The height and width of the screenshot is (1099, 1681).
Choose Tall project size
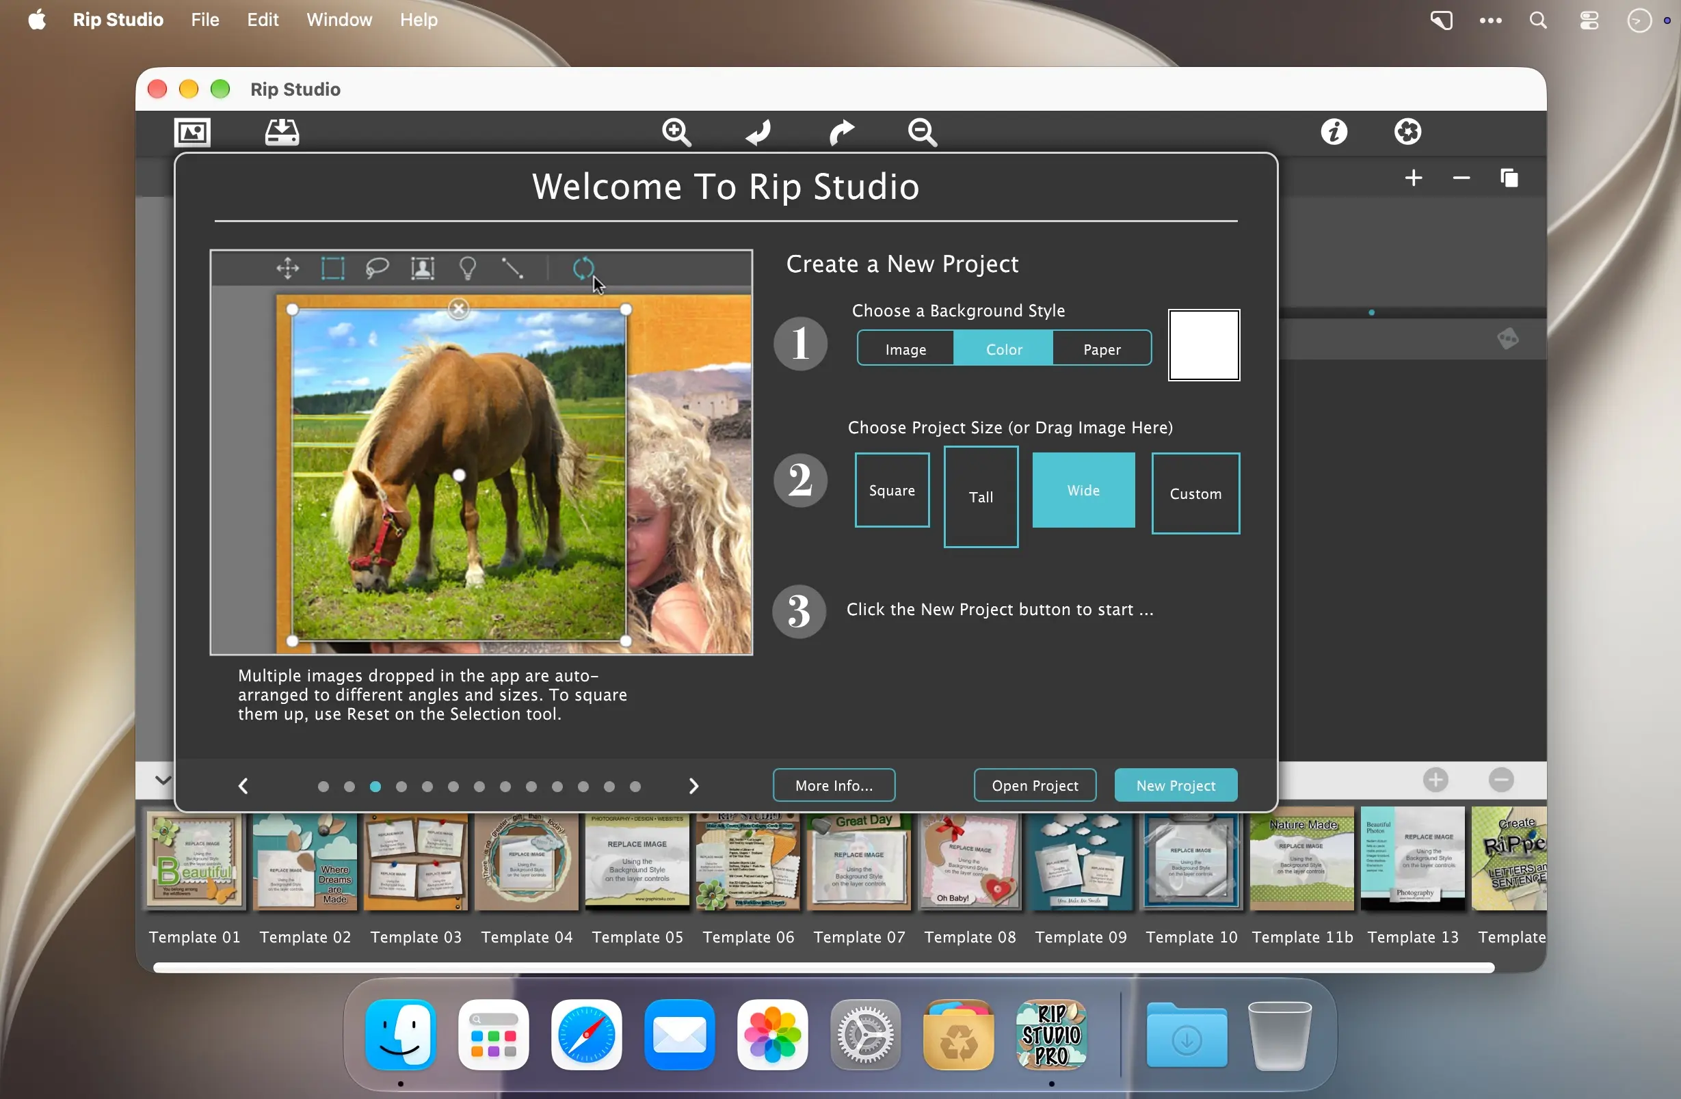pyautogui.click(x=980, y=497)
